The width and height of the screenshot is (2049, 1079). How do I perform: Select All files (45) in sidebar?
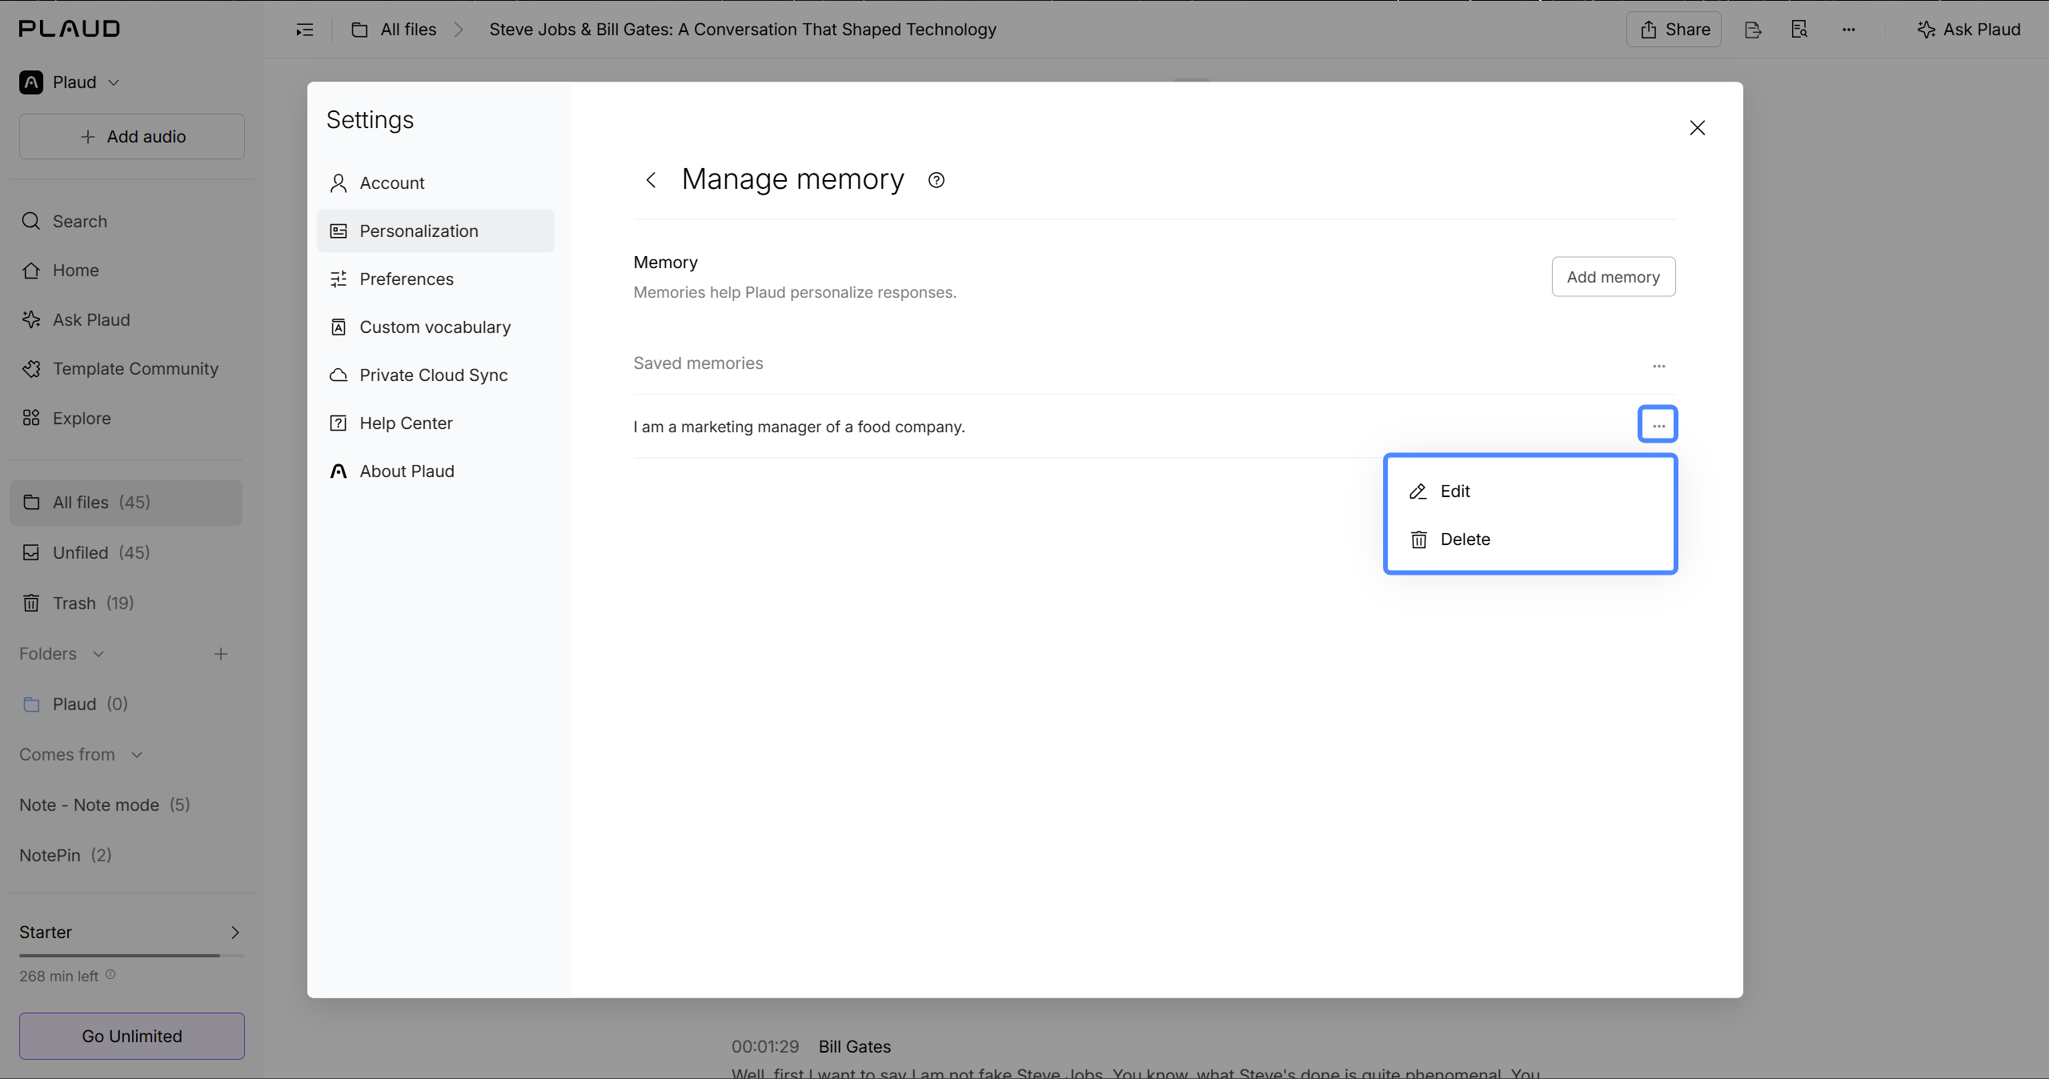coord(126,503)
